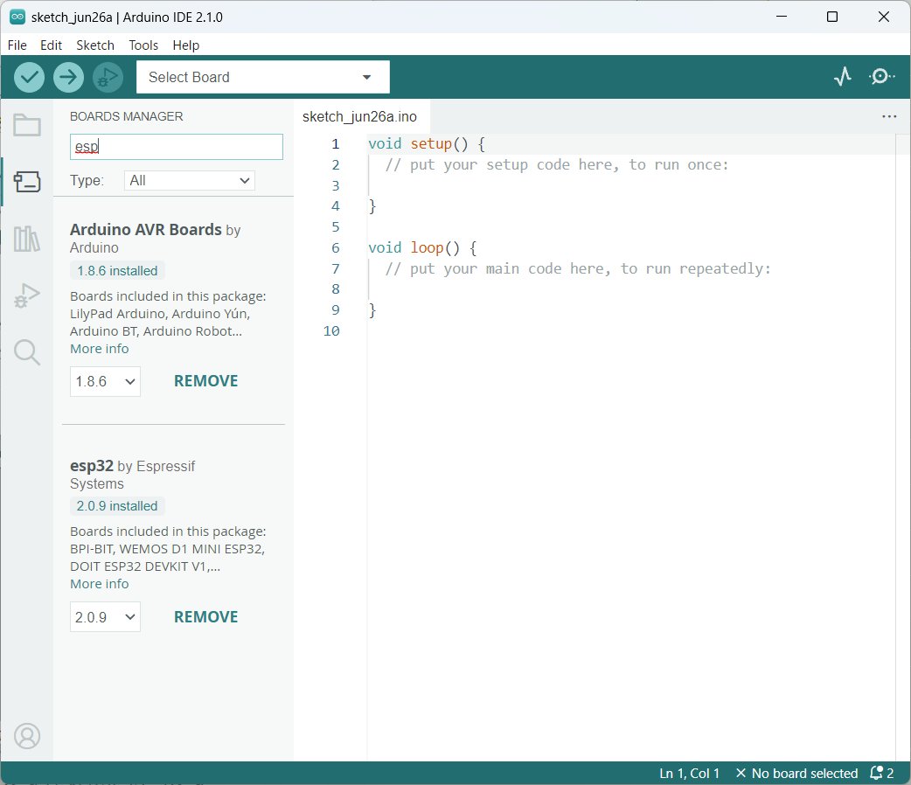Click the Upload arrow button

coord(68,77)
